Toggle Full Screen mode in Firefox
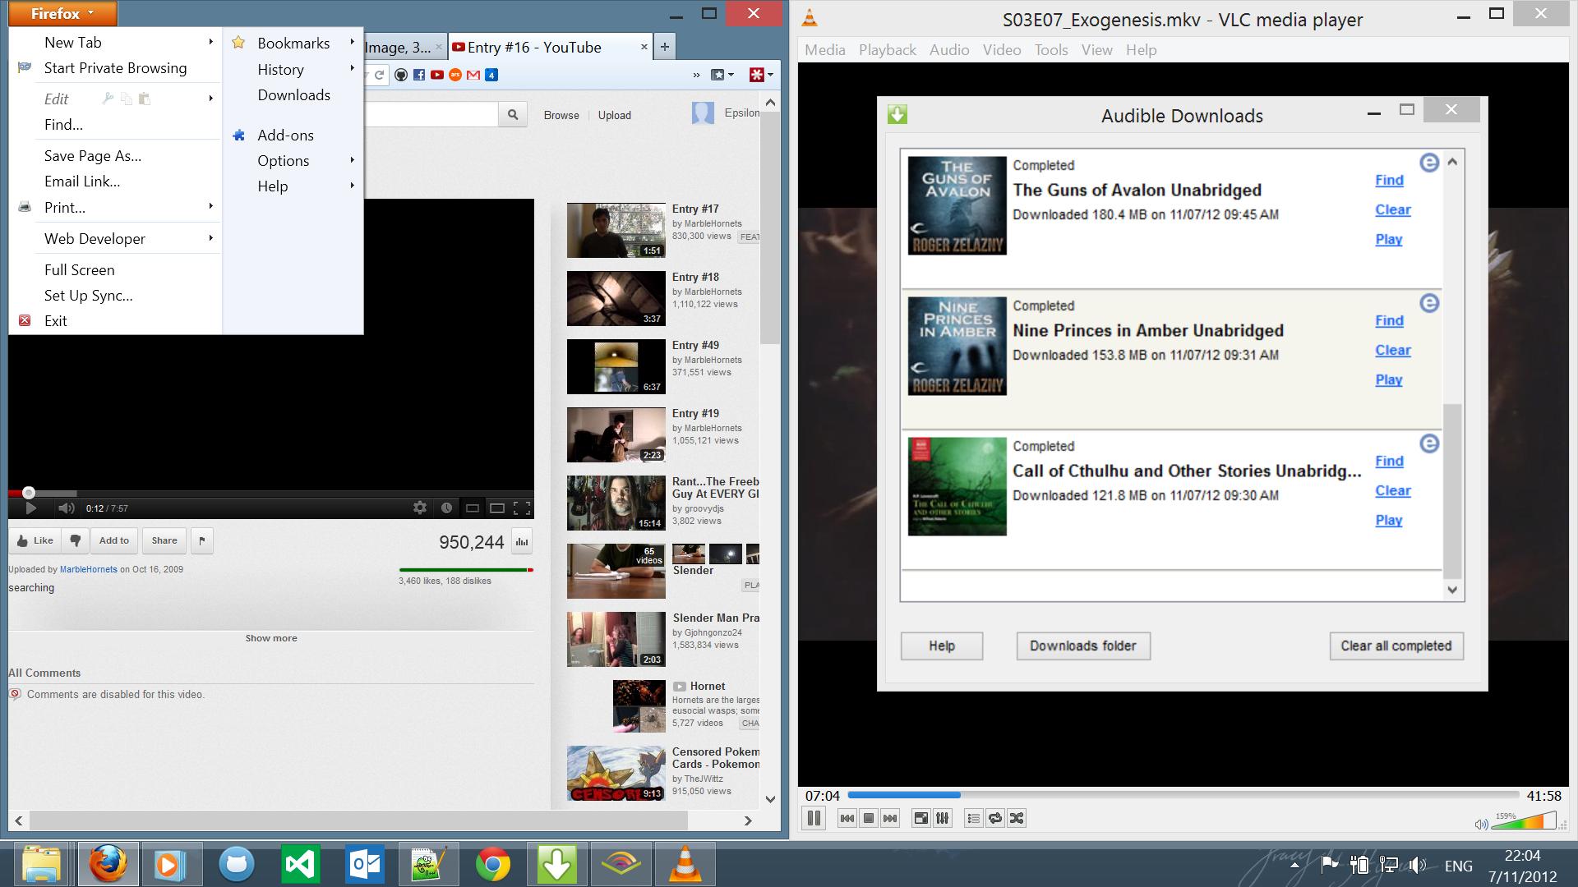 click(x=78, y=269)
